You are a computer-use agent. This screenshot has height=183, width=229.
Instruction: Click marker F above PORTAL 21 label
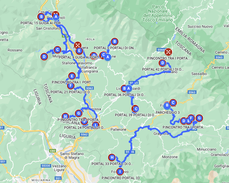click(71, 86)
